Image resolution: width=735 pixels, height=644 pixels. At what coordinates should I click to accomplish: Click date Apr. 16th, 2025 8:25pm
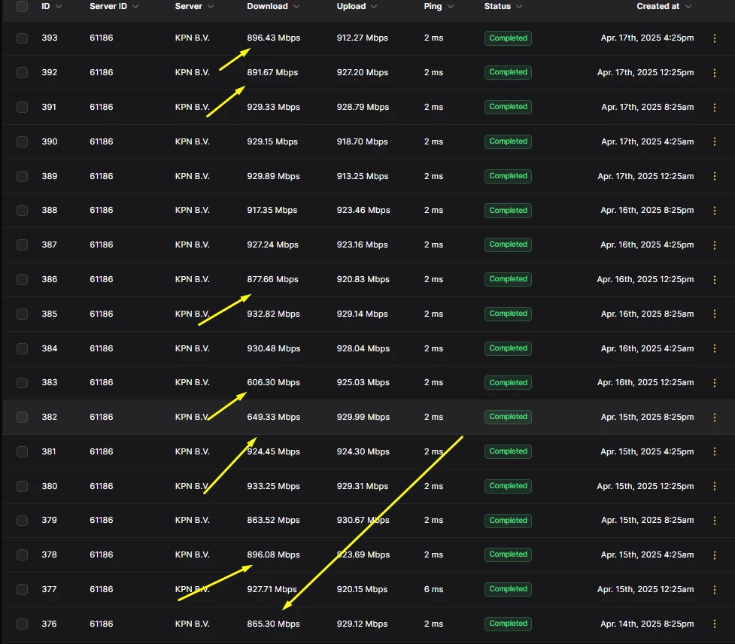[647, 211]
